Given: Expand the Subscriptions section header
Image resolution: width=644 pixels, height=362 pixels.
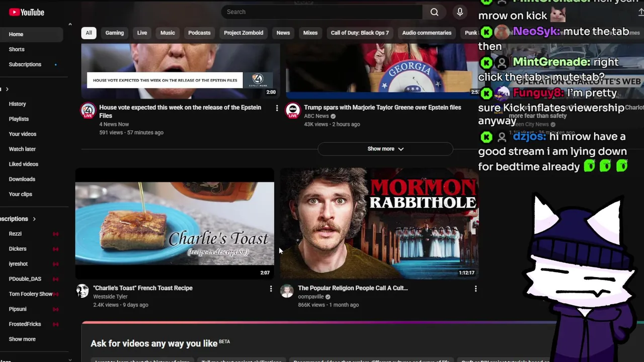Looking at the screenshot, I should pyautogui.click(x=18, y=219).
